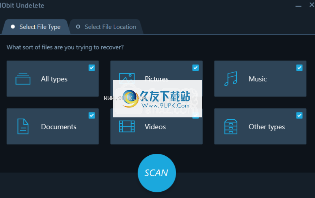Click the Music label text

click(x=257, y=79)
